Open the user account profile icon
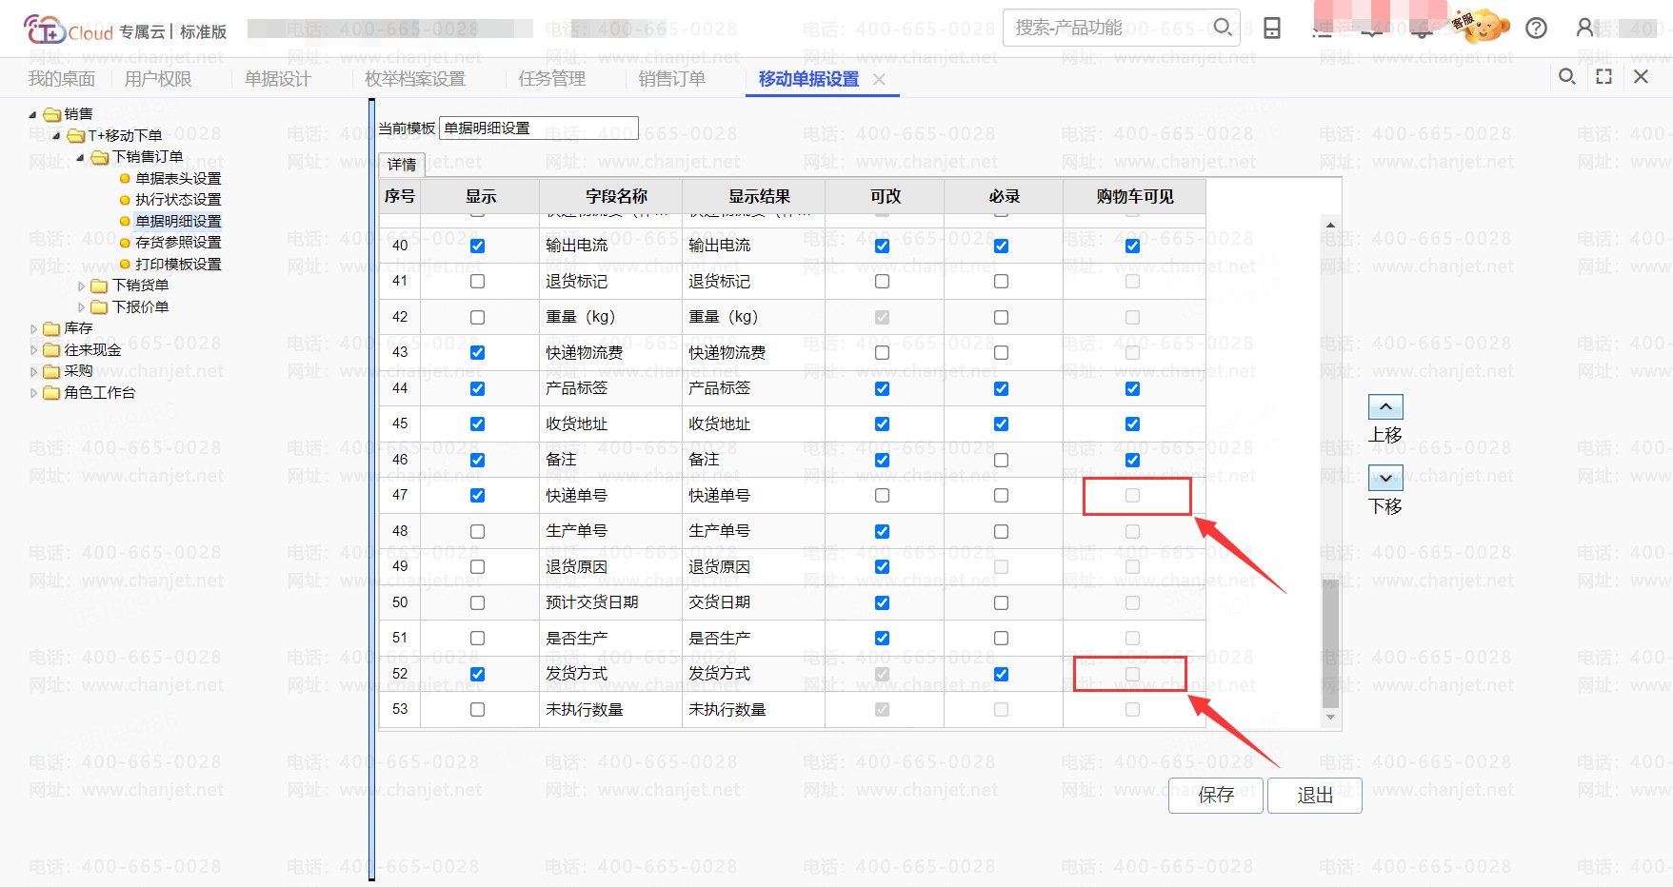1673x887 pixels. [x=1585, y=28]
